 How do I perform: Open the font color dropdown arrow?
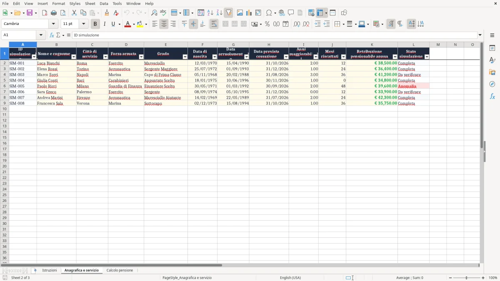click(x=133, y=24)
